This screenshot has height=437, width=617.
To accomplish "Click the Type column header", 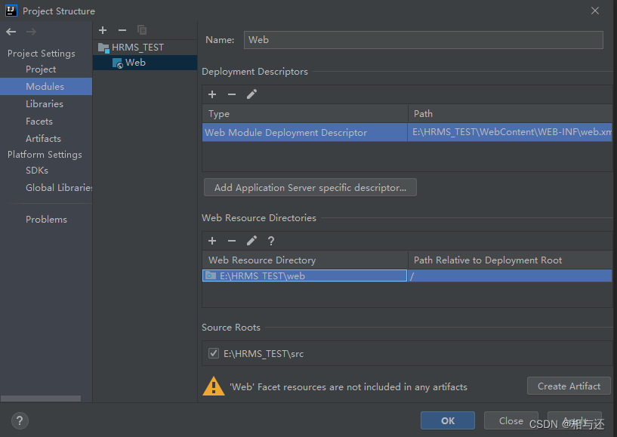I will (305, 114).
